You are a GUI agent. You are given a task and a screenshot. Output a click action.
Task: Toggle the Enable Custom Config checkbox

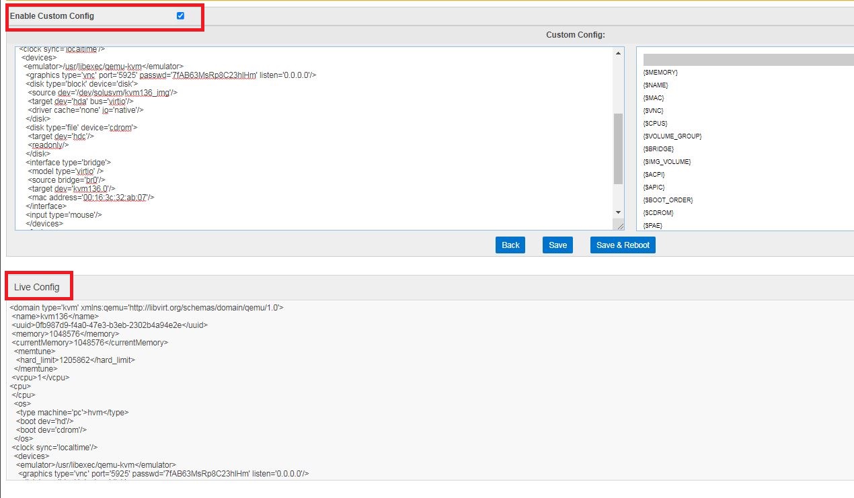click(x=180, y=16)
